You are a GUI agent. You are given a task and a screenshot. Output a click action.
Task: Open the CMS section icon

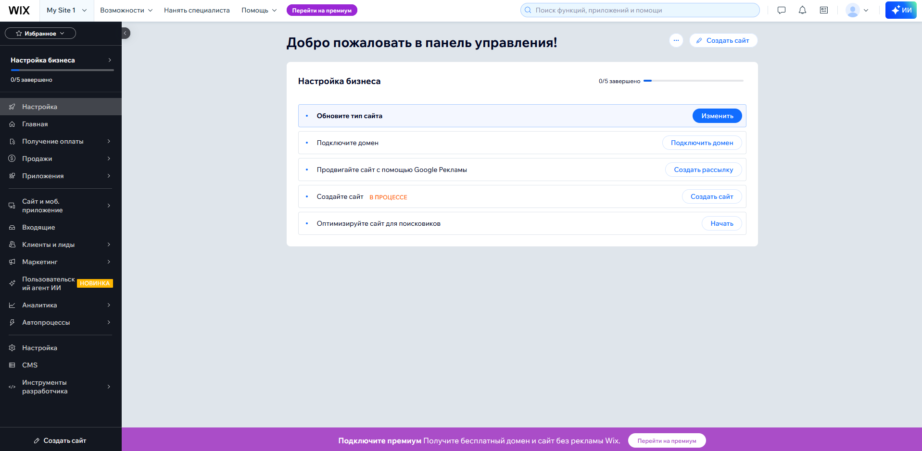12,365
